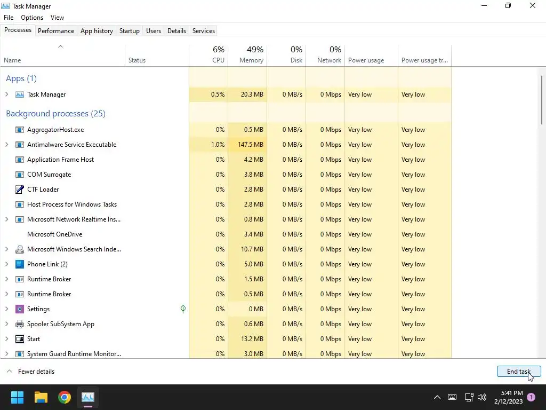Open the clock showing 5:41 PM
Viewport: 546px width, 410px height.
(x=508, y=397)
